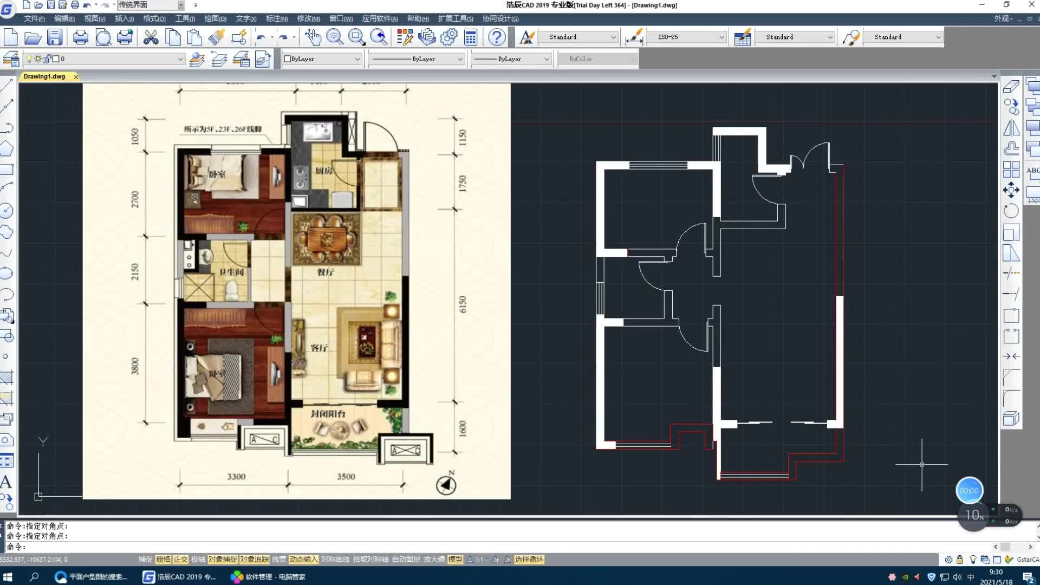Open the 修改(M) menu
The height and width of the screenshot is (585, 1040).
[308, 19]
